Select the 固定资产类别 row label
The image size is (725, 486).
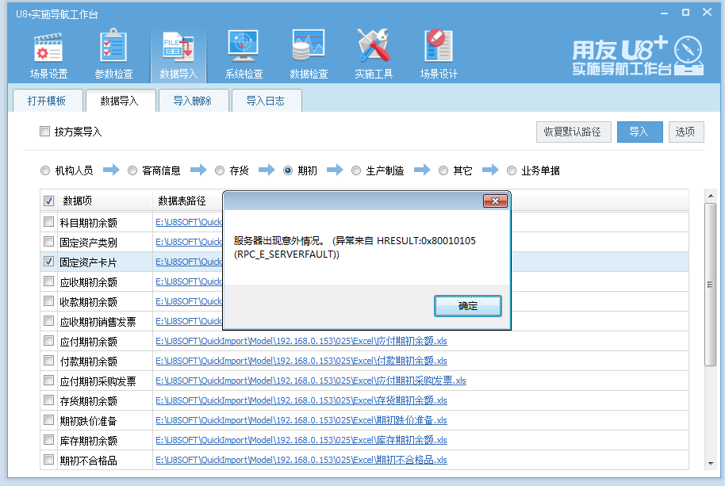[88, 243]
